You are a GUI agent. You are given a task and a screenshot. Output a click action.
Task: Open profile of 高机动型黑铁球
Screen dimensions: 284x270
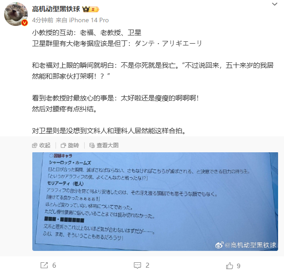(x=56, y=9)
